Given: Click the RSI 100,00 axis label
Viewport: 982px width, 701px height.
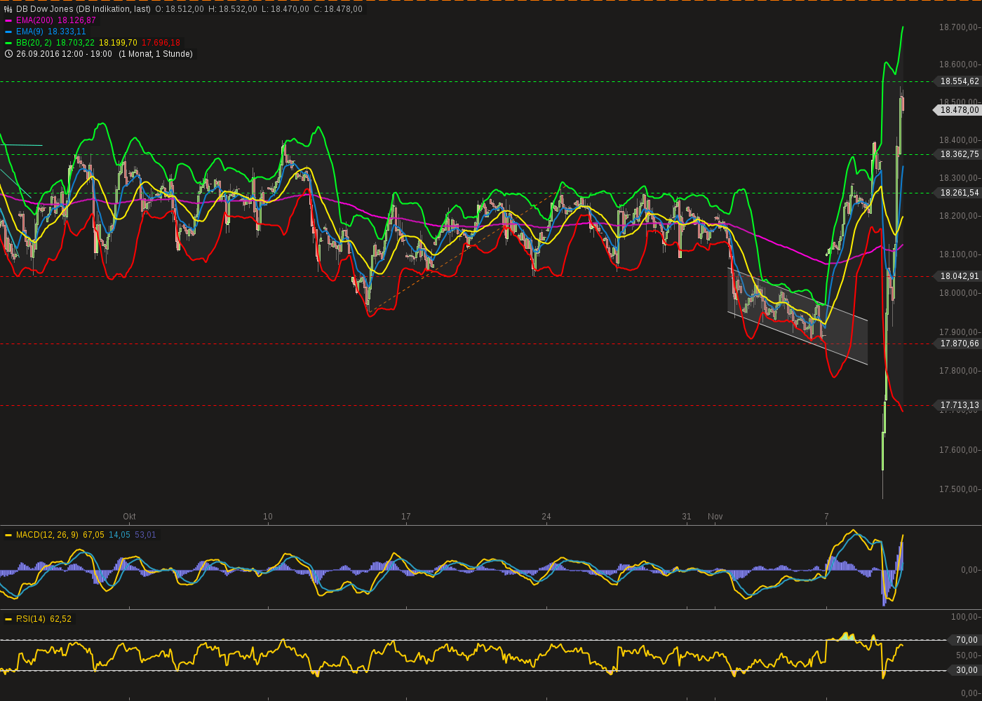Looking at the screenshot, I should 965,617.
